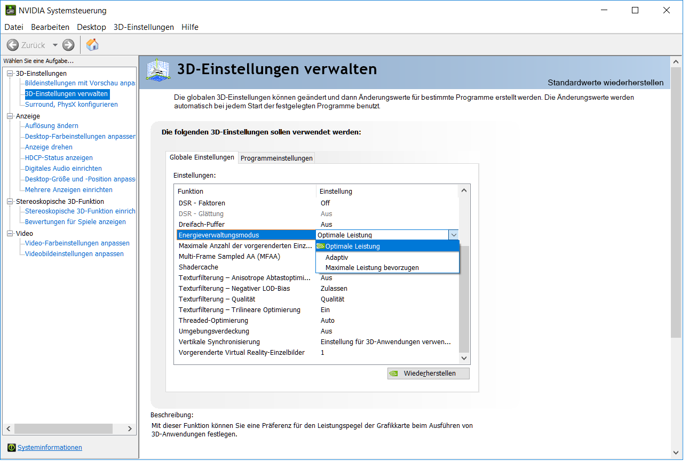Open the Datei menu
Image resolution: width=689 pixels, height=461 pixels.
(x=14, y=27)
